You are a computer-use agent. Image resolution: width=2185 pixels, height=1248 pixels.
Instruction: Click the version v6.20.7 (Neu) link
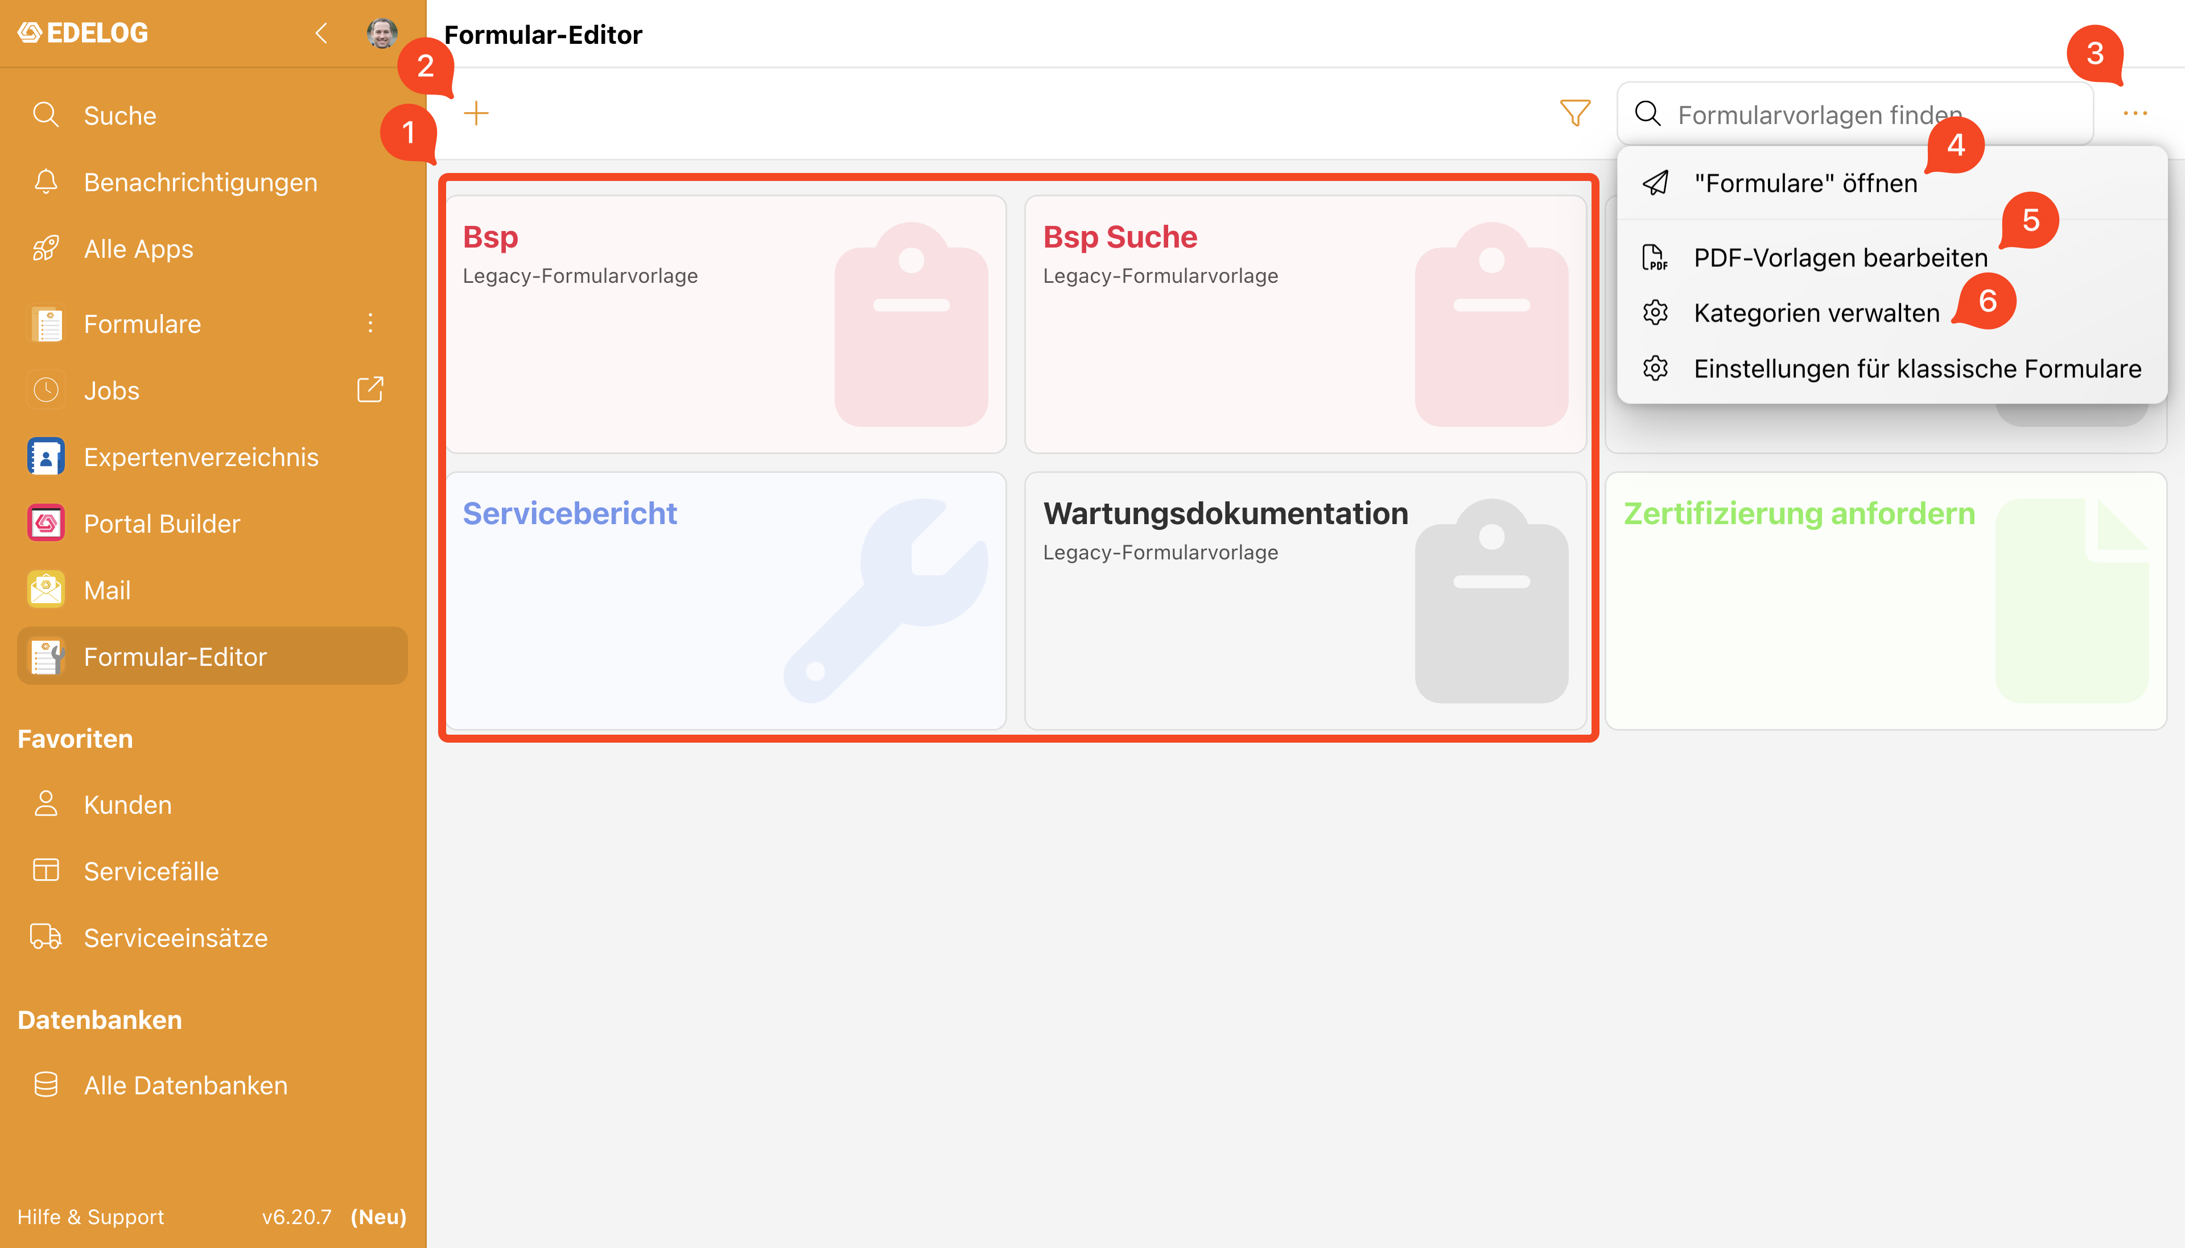point(334,1216)
